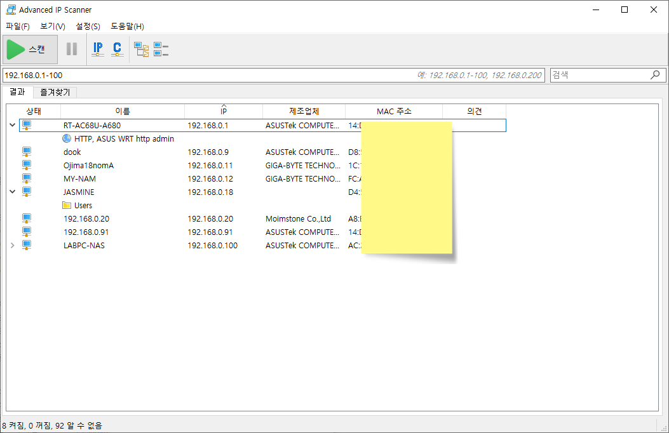Maximize the Advanced IP Scanner window
The width and height of the screenshot is (669, 433).
click(x=624, y=10)
